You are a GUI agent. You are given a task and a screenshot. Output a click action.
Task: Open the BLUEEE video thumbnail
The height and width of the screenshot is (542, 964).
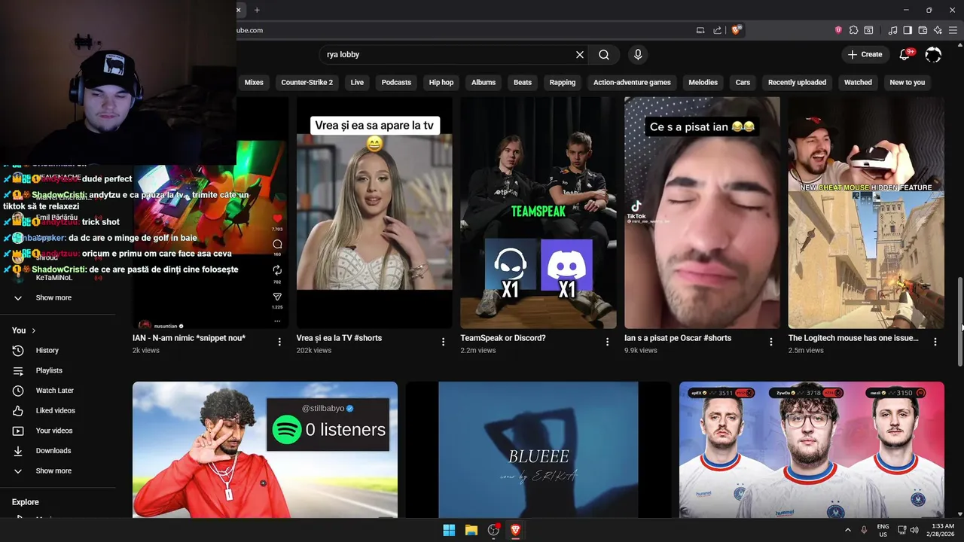538,449
